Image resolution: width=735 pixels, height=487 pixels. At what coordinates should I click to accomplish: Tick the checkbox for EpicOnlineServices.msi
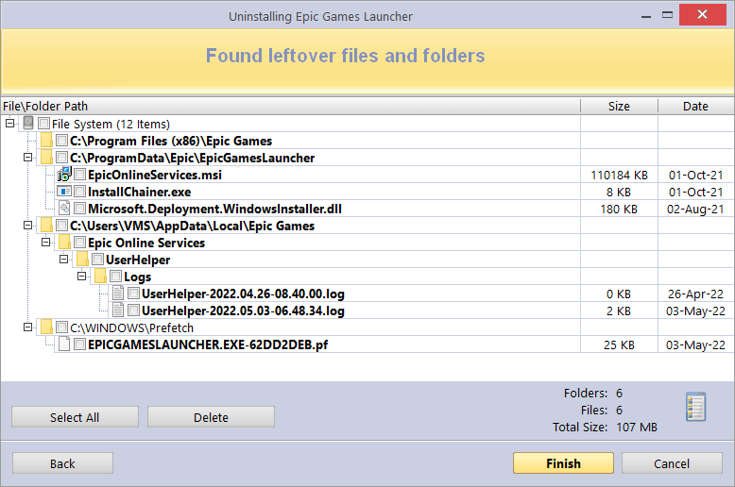point(80,175)
